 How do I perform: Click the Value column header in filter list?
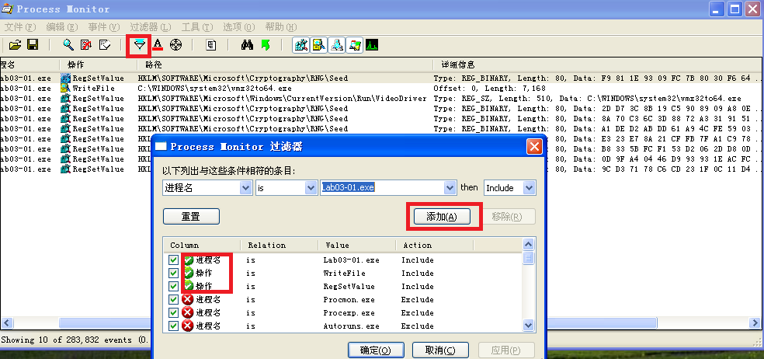tap(357, 246)
